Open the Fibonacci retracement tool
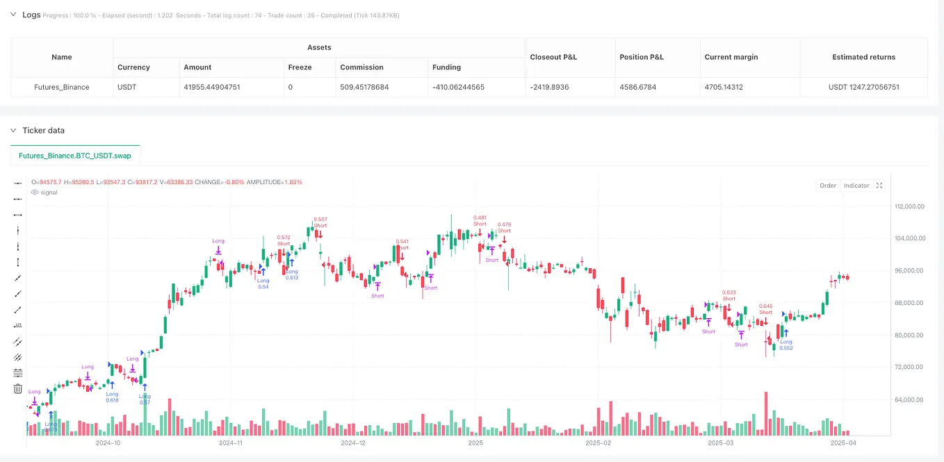Screen dimensions: 944x462 [x=17, y=372]
